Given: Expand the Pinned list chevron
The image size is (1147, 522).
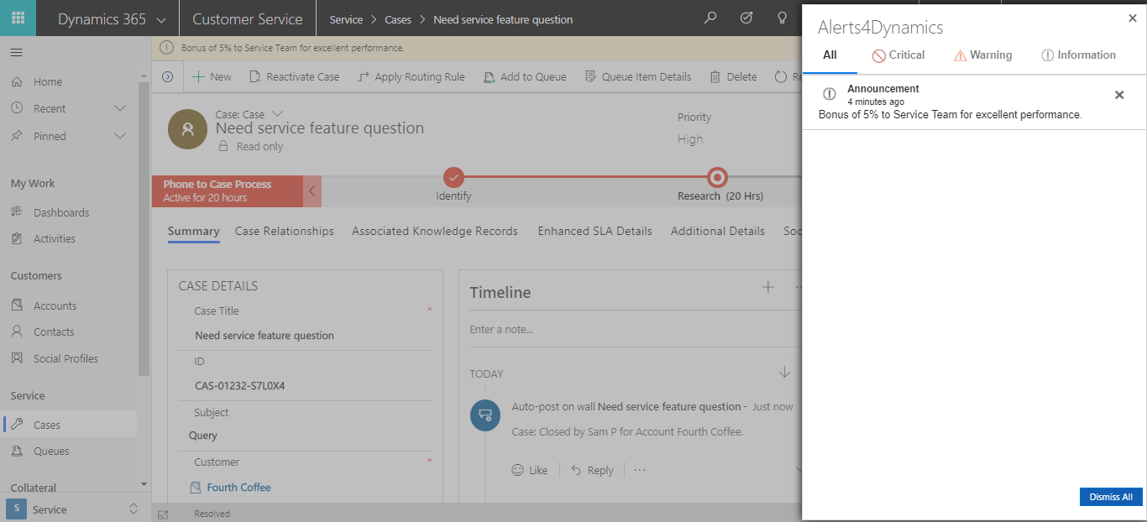Looking at the screenshot, I should click(x=120, y=136).
